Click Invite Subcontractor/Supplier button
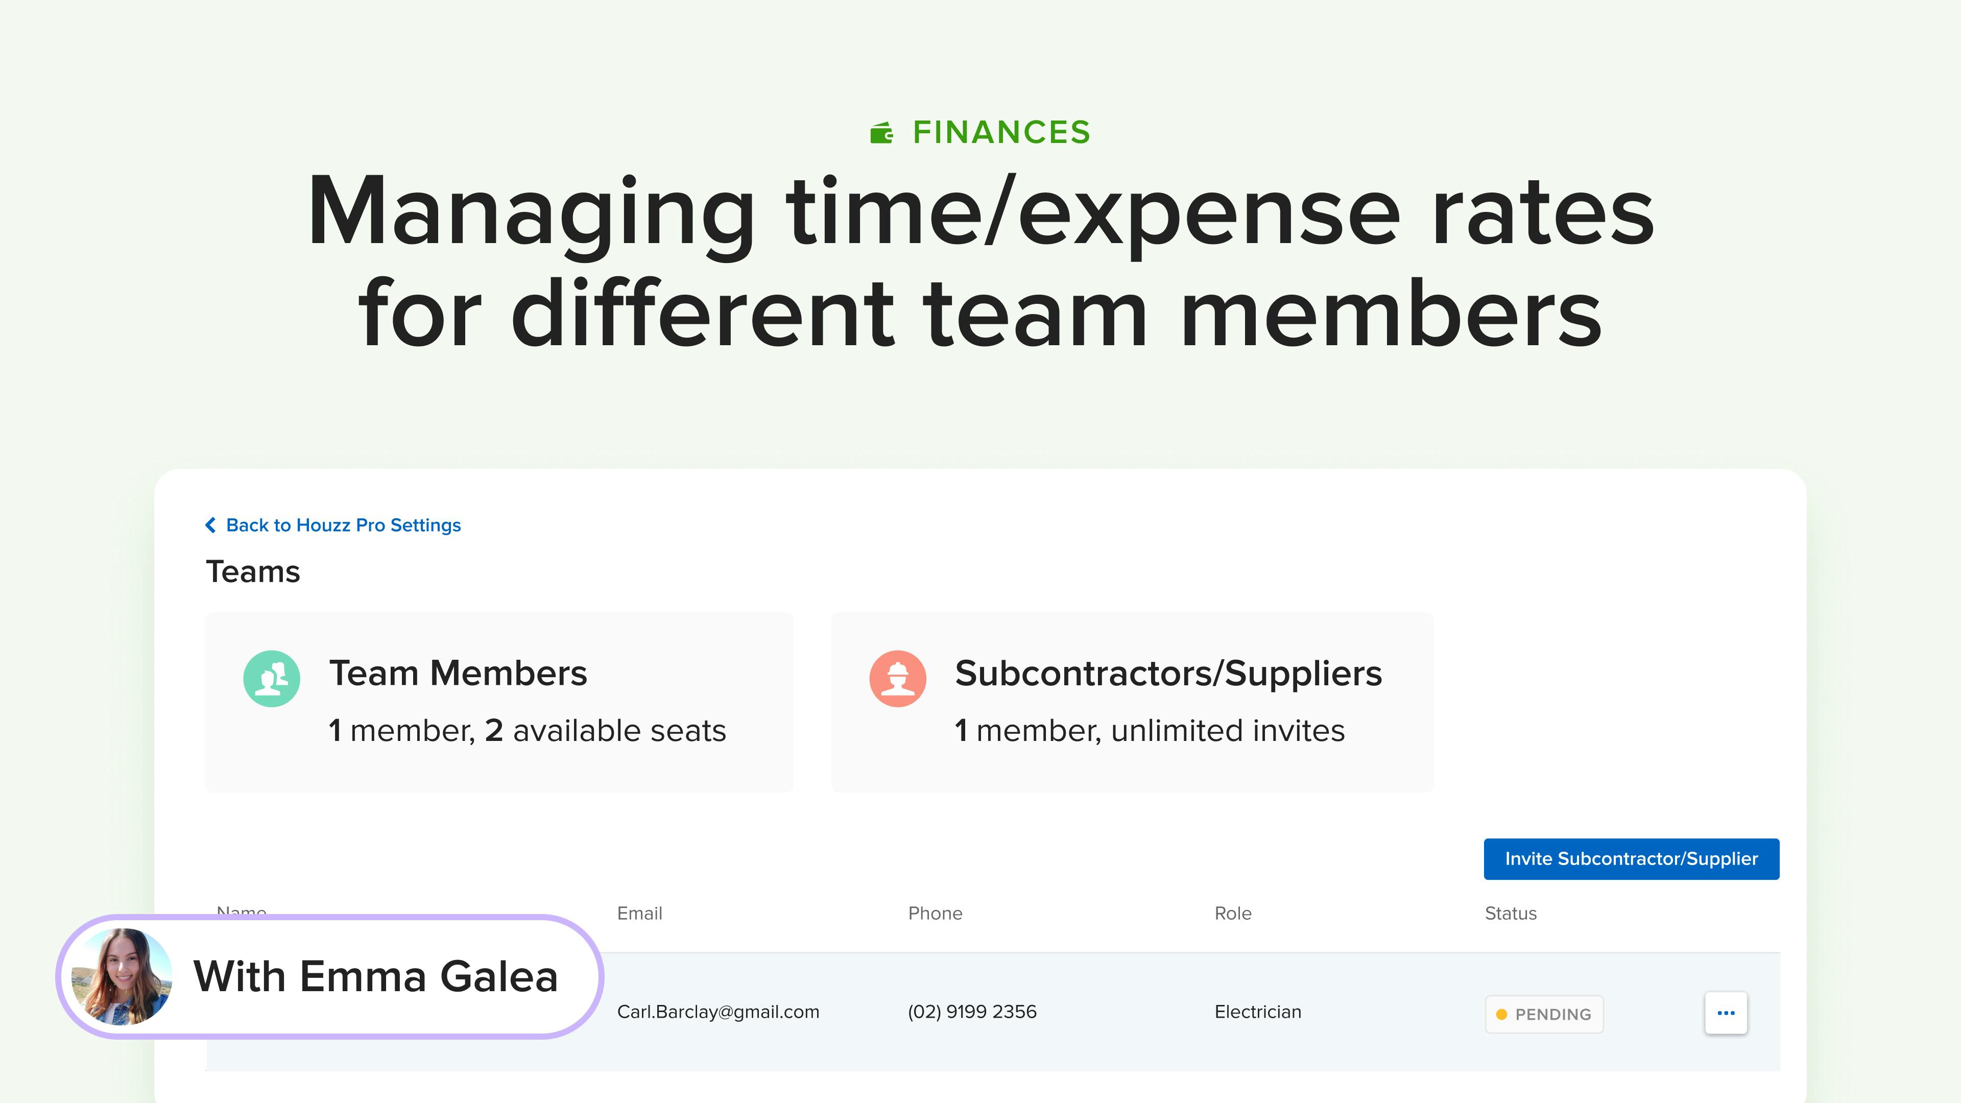 pos(1632,858)
